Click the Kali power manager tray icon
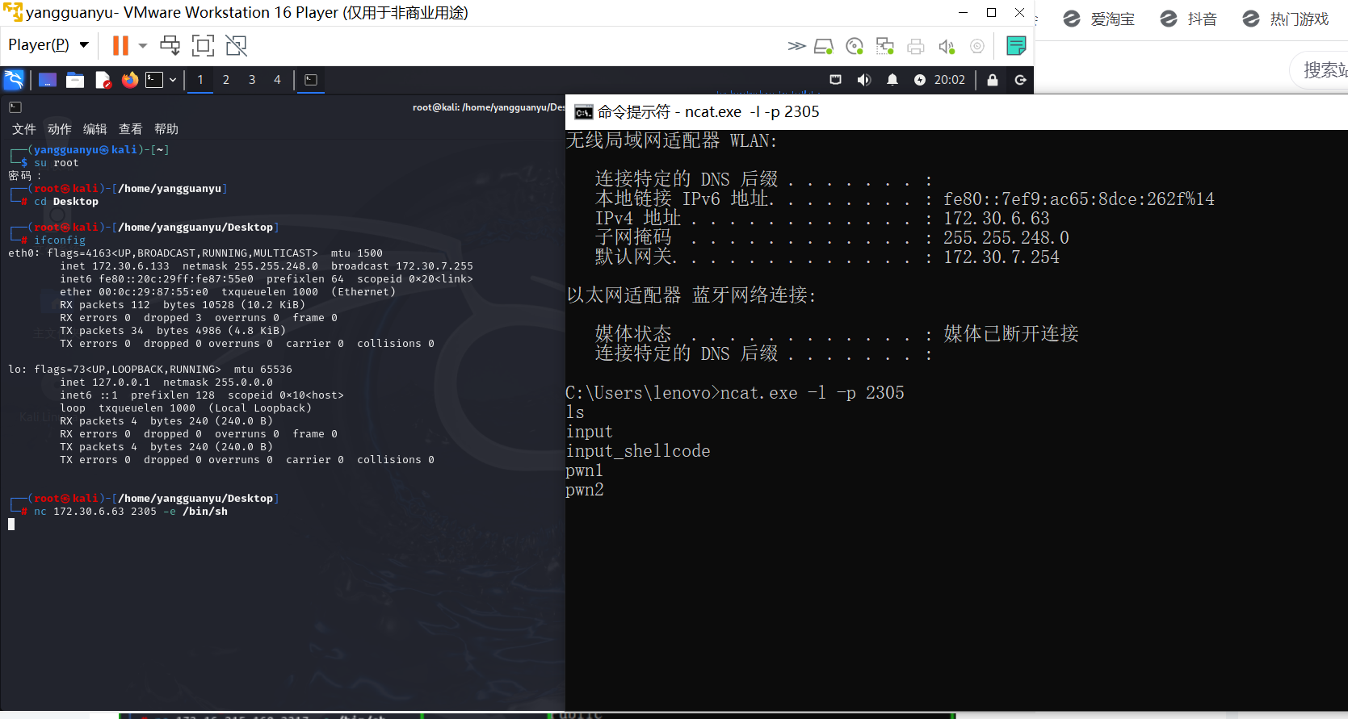This screenshot has height=719, width=1348. coord(920,80)
